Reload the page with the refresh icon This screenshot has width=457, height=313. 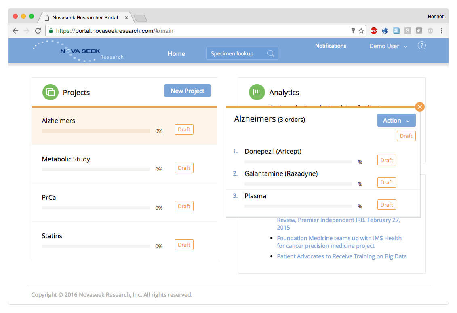tap(38, 31)
